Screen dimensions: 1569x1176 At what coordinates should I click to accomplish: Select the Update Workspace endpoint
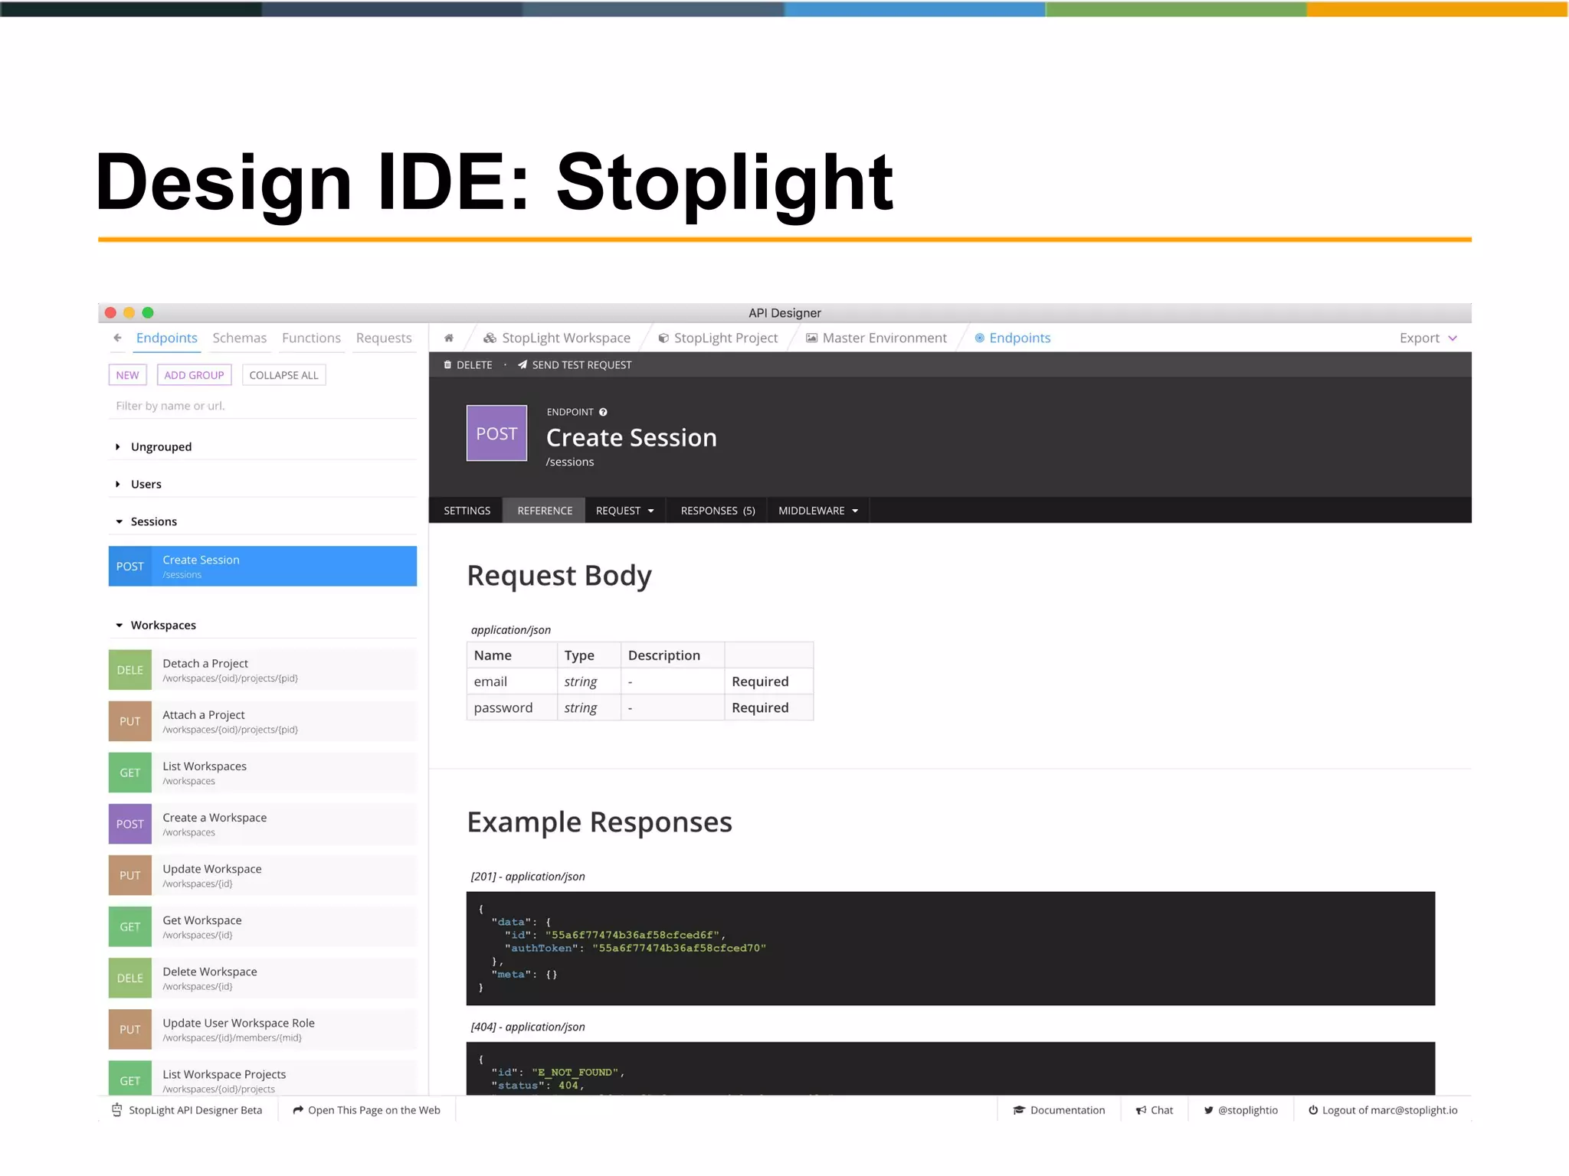click(263, 875)
